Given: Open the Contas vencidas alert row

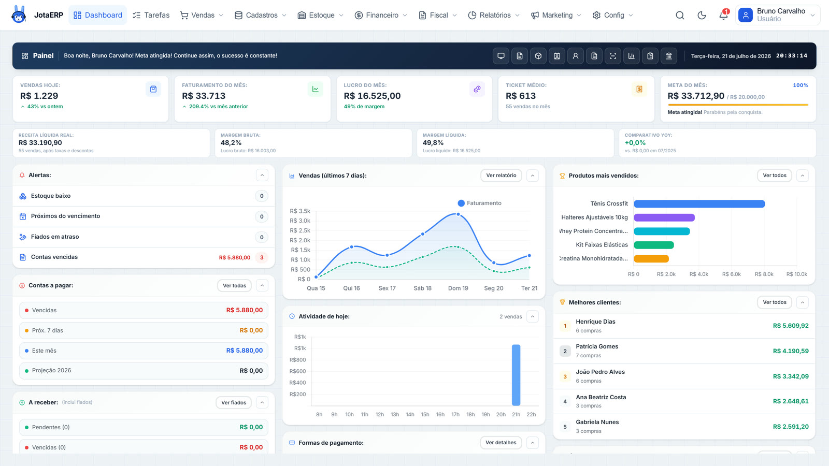Looking at the screenshot, I should tap(144, 257).
